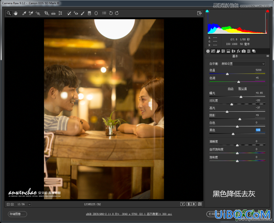Open the Camera Raw preferences list icon
The width and height of the screenshot is (274, 223).
pyautogui.click(x=104, y=13)
